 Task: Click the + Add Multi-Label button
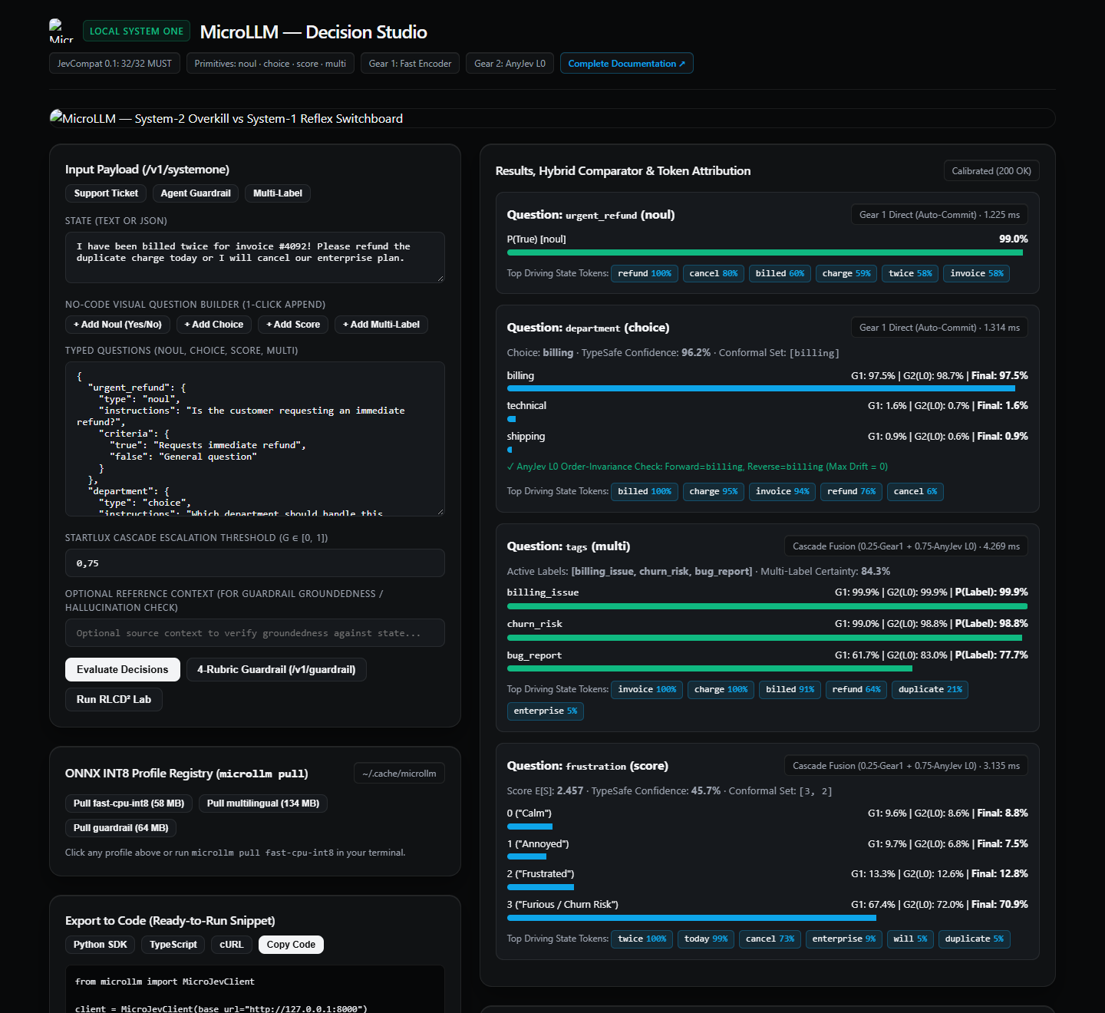pos(381,325)
